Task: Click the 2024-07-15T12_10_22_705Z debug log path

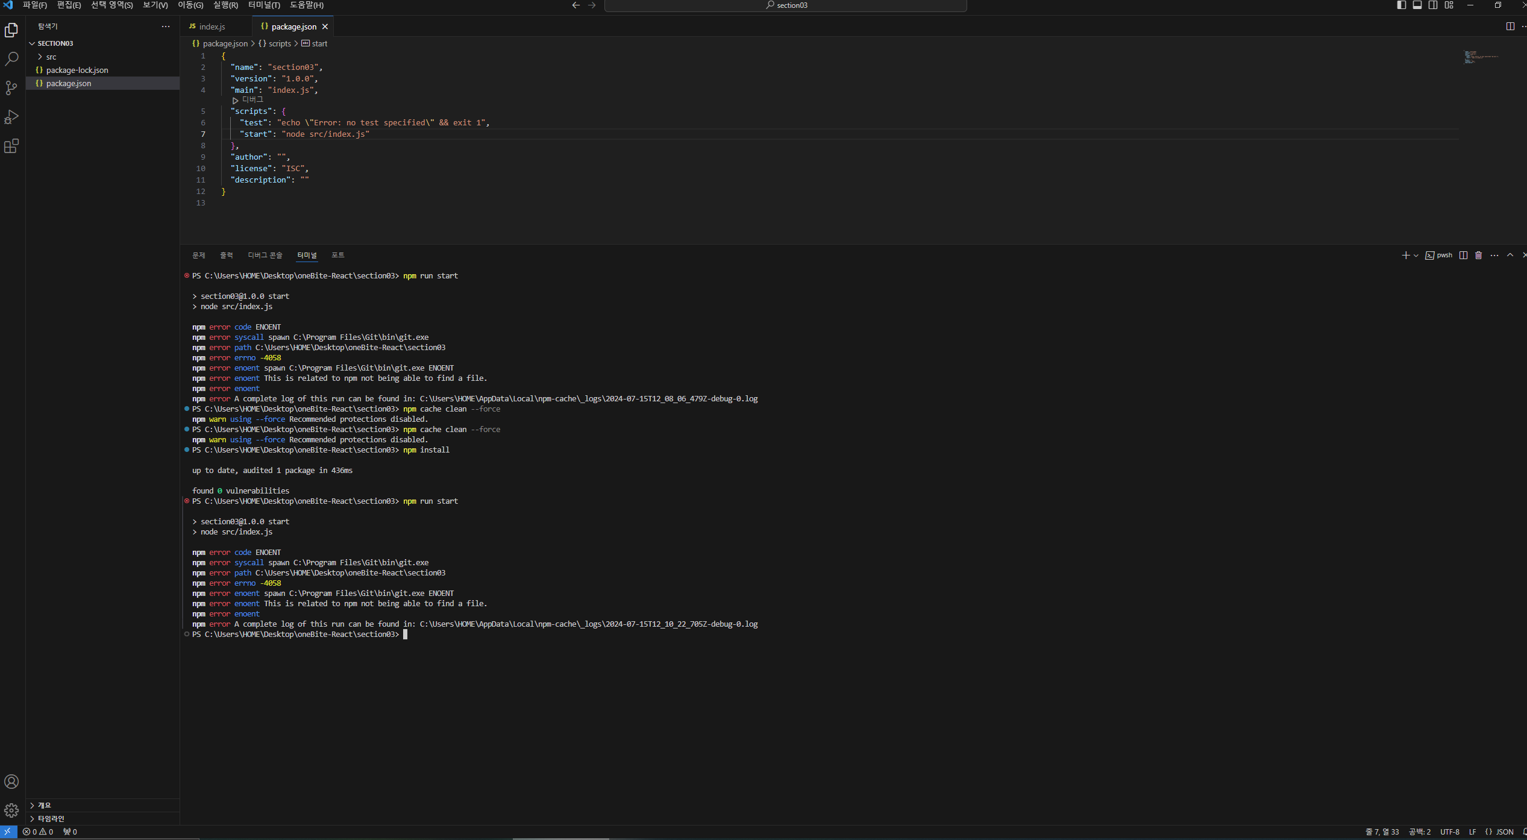Action: click(589, 624)
